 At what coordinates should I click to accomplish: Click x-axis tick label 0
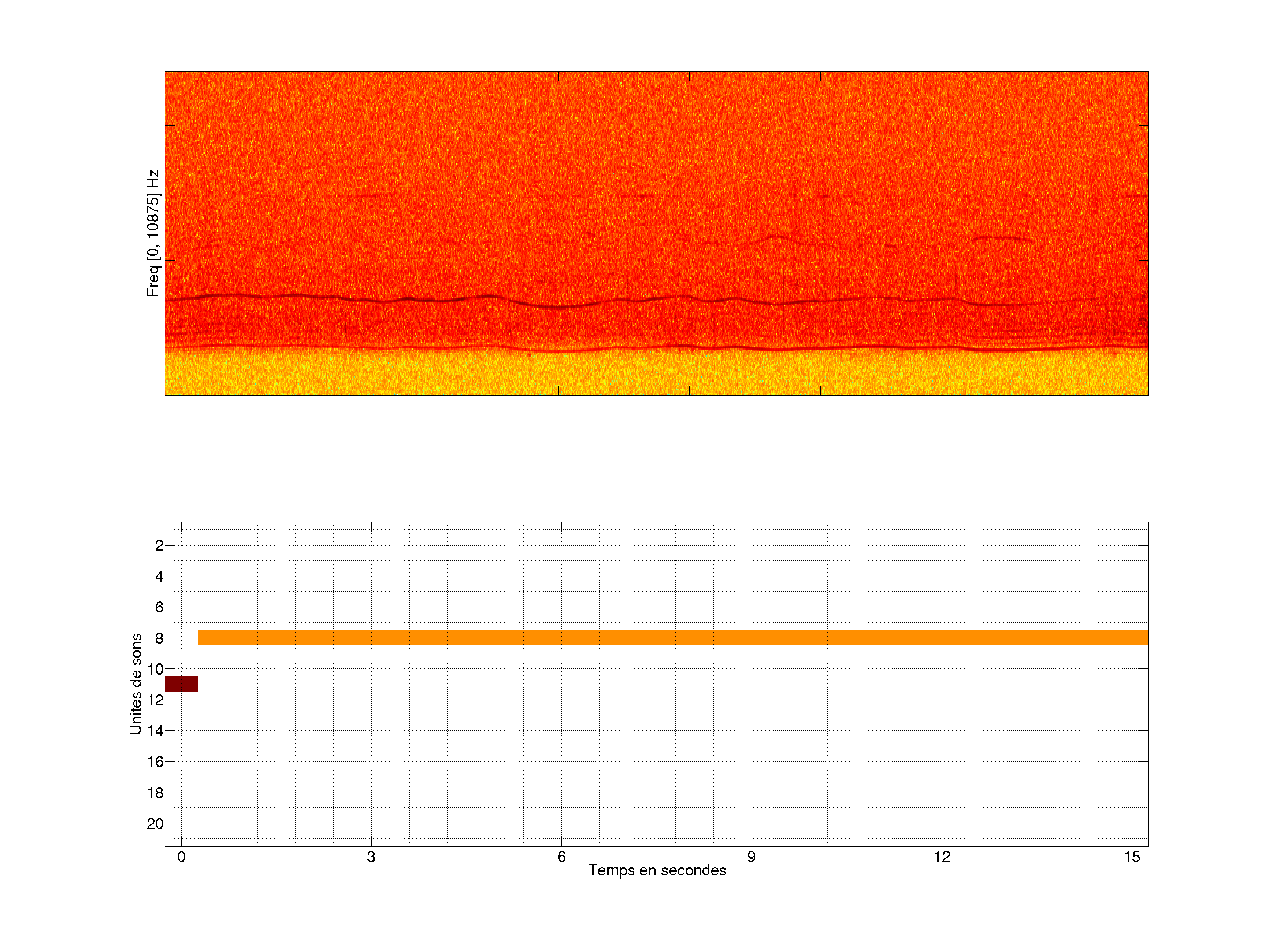pos(181,857)
